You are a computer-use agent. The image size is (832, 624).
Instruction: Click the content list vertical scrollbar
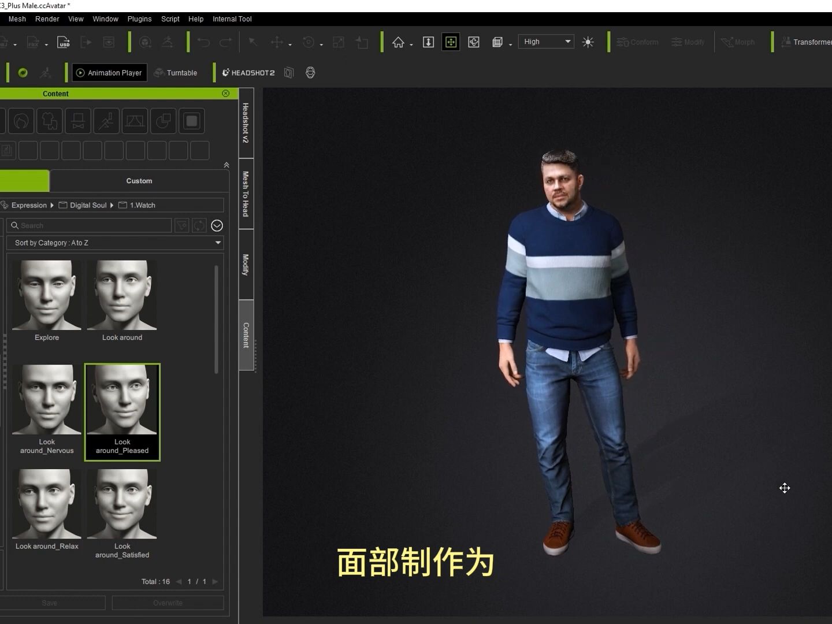point(217,320)
